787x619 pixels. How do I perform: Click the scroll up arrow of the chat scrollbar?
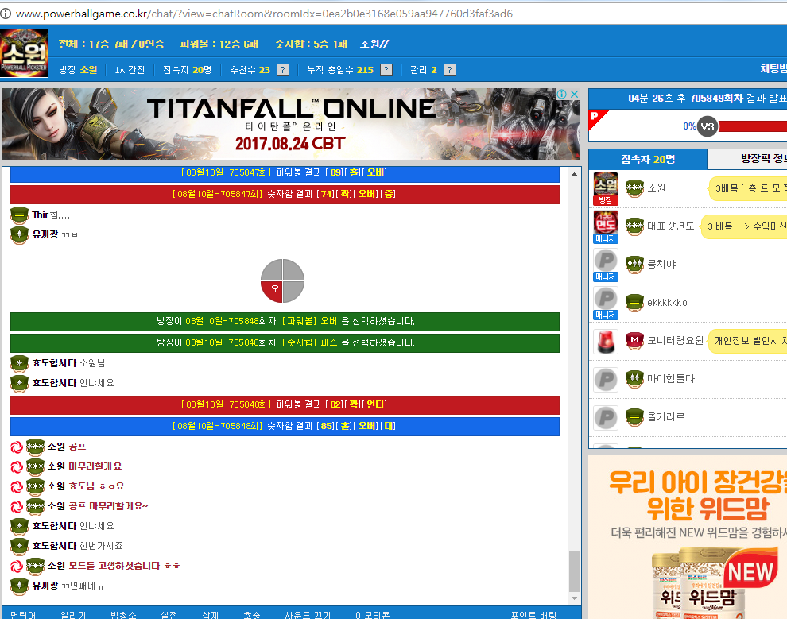[574, 174]
